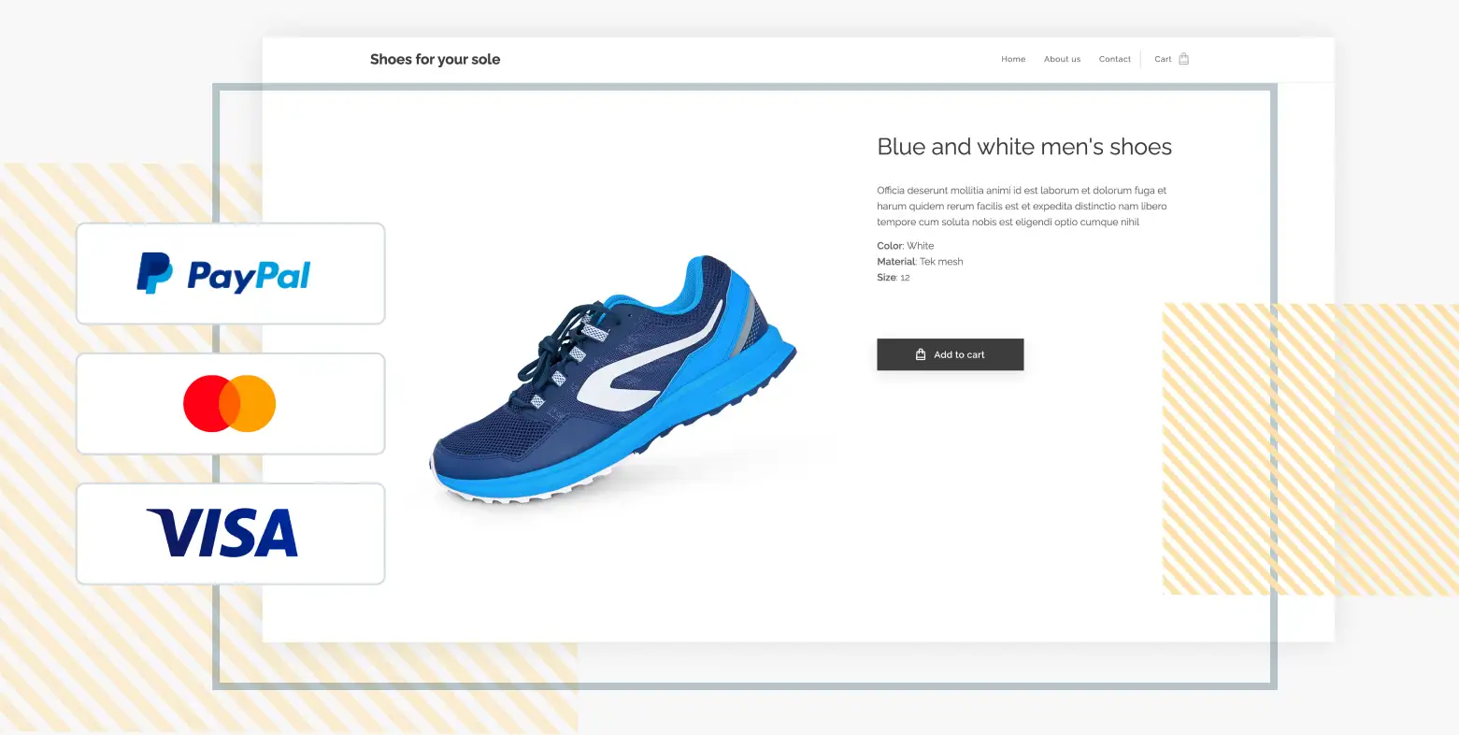The width and height of the screenshot is (1459, 735).
Task: Click the 'Blue and white men's shoes' heading
Action: (x=1023, y=147)
